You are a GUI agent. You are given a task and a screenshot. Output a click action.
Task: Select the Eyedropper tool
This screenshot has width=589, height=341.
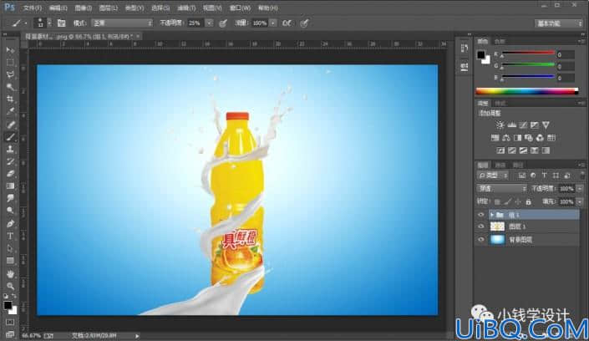(10, 112)
